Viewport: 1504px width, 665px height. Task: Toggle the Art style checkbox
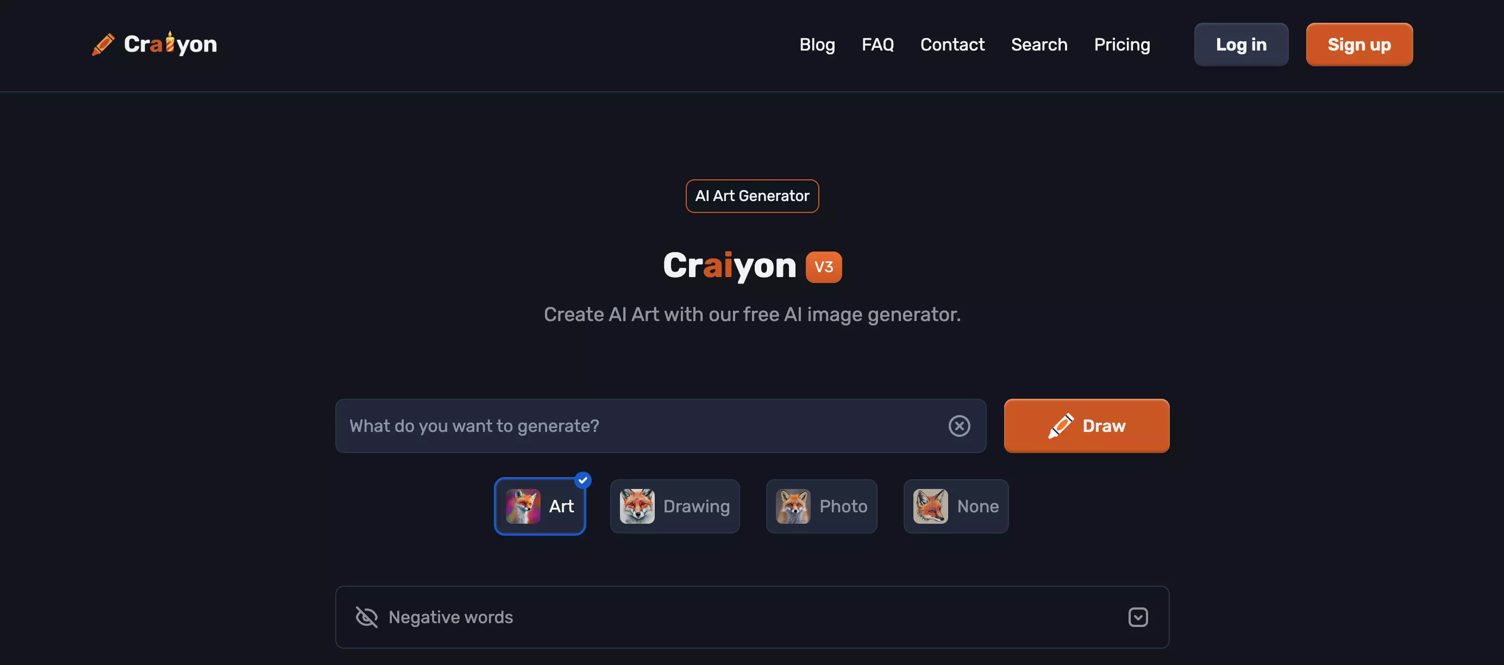541,506
